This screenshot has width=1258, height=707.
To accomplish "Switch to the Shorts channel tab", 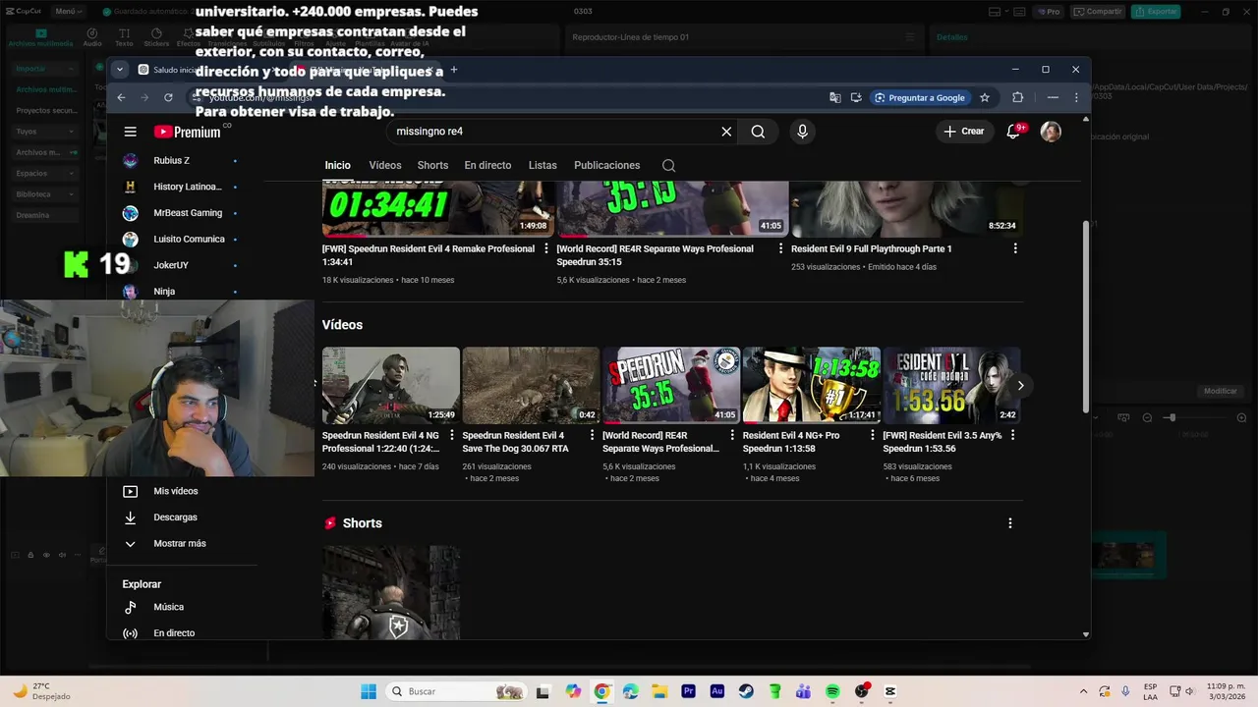I will coord(432,166).
